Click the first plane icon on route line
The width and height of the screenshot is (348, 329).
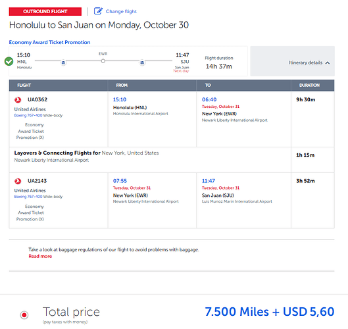click(63, 63)
